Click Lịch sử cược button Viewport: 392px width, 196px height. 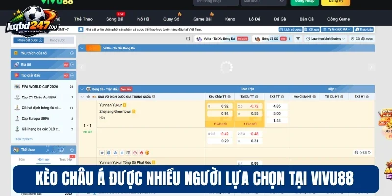tap(291, 29)
